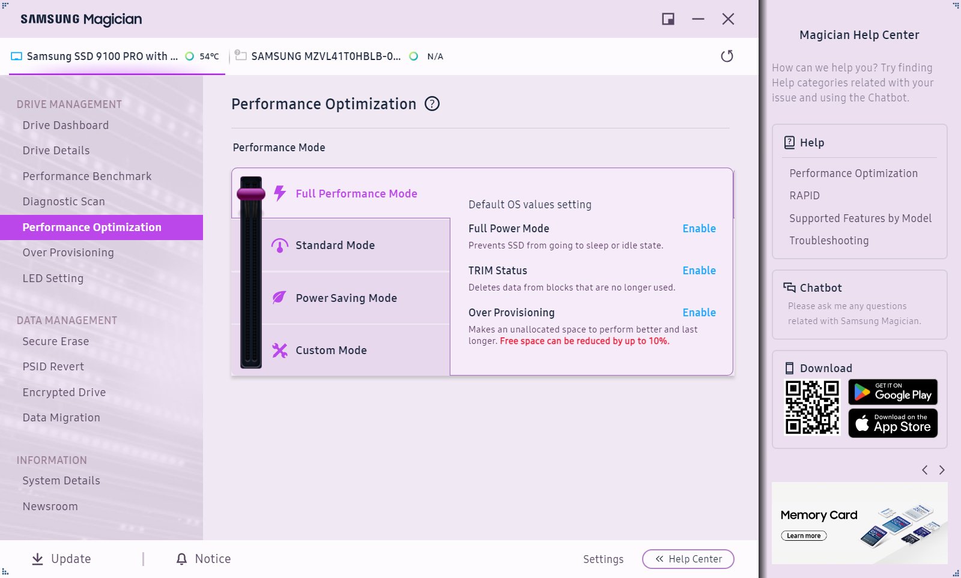The width and height of the screenshot is (961, 578).
Task: Open the Google Play download badge
Action: [x=893, y=393]
